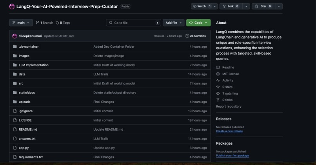316x165 pixels.
Task: Click the forks icon in About
Action: [x=218, y=100]
